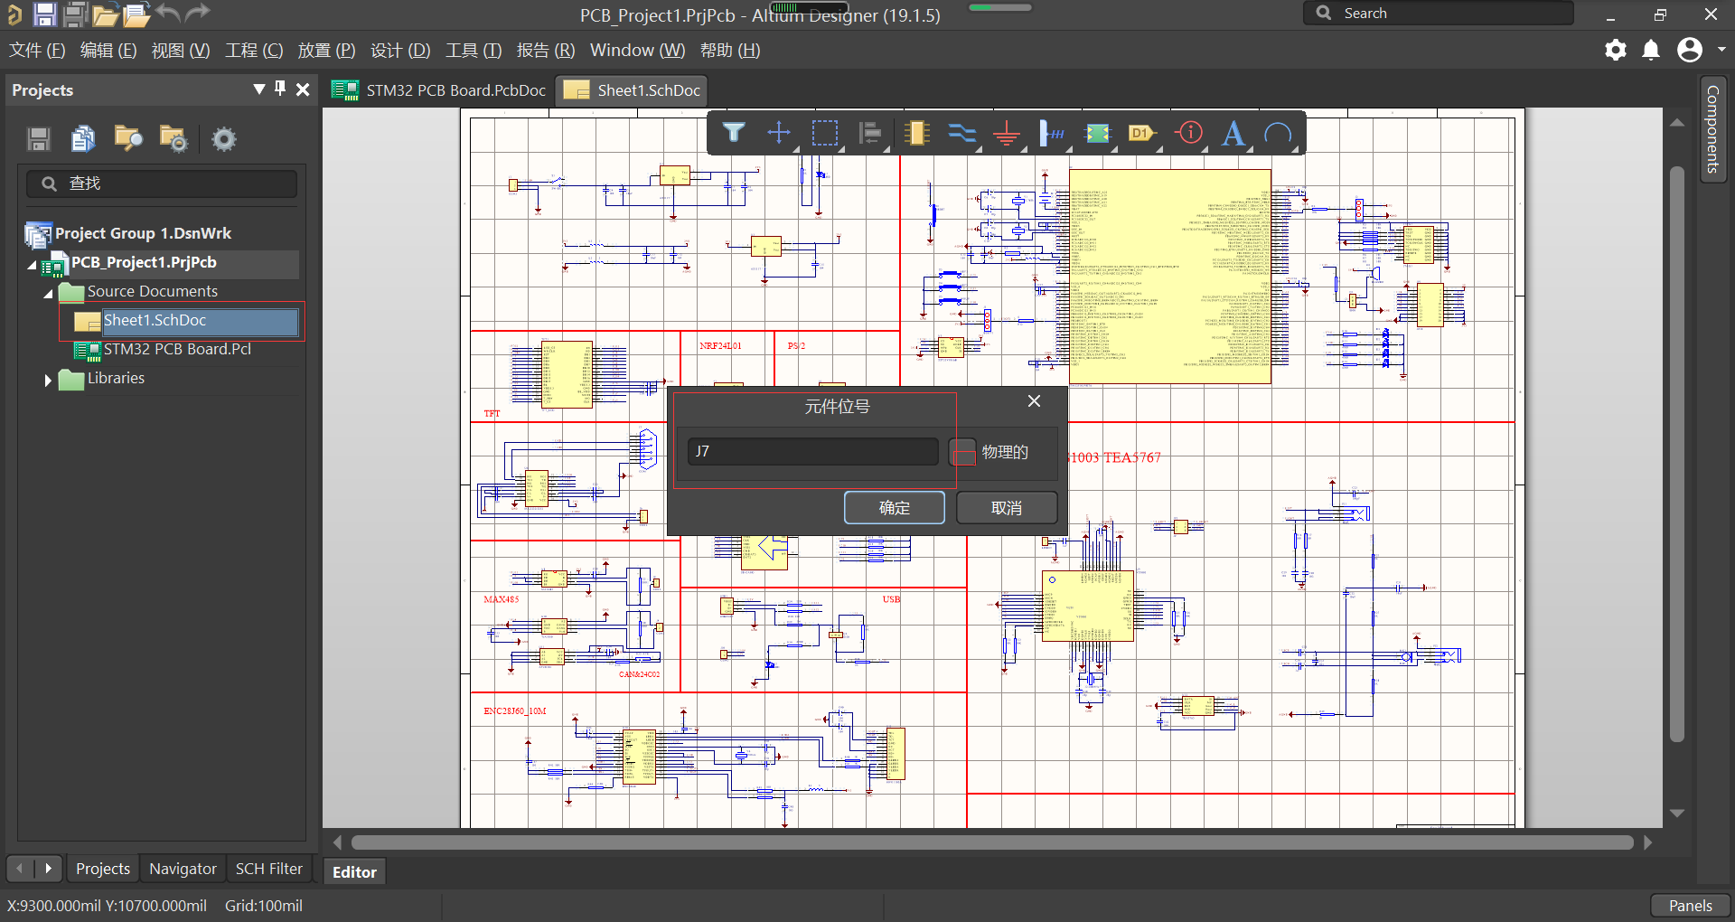Place a GND power port
The image size is (1735, 922).
(1007, 133)
